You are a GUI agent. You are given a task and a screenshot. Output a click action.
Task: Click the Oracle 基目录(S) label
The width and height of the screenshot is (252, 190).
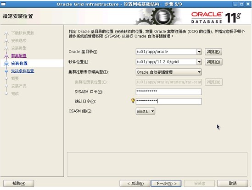[84, 52]
